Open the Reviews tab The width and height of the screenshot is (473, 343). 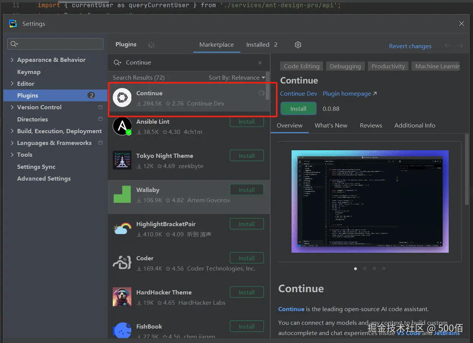coord(371,125)
